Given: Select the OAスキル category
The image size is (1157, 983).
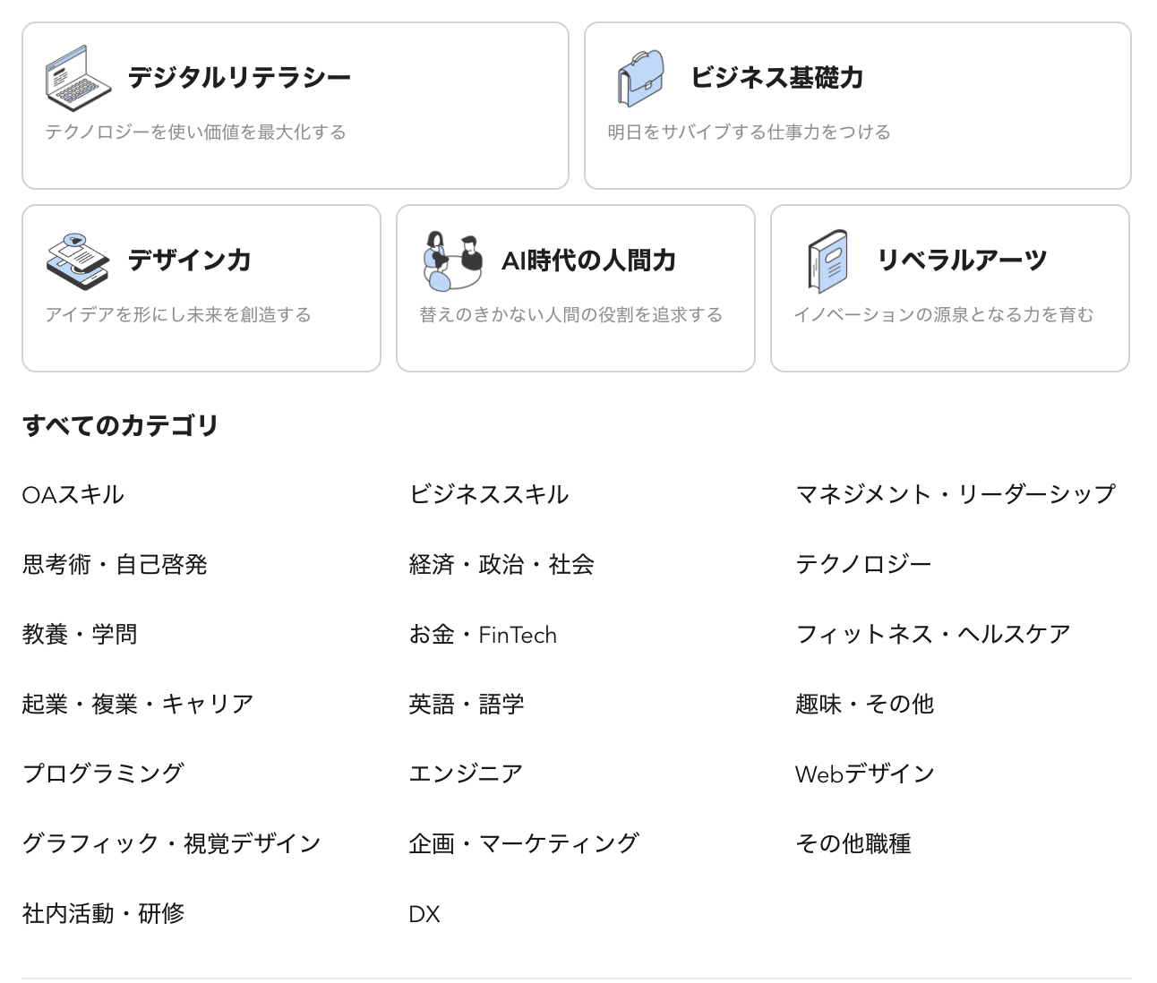Looking at the screenshot, I should tap(73, 494).
